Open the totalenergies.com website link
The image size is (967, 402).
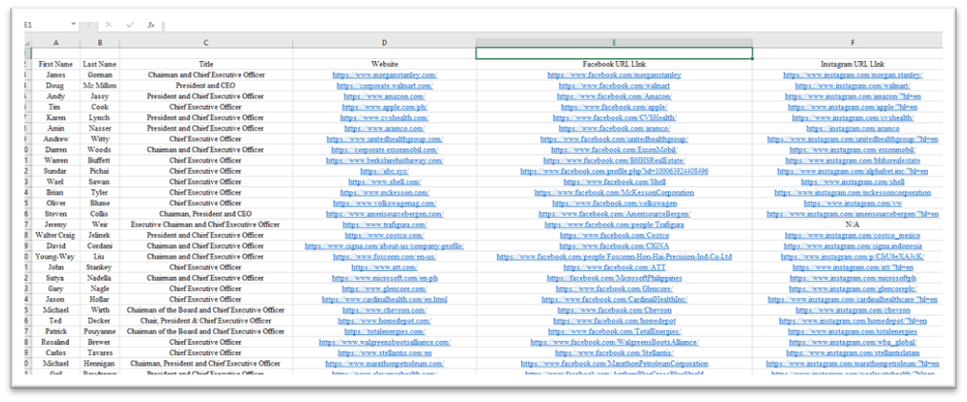[x=384, y=331]
